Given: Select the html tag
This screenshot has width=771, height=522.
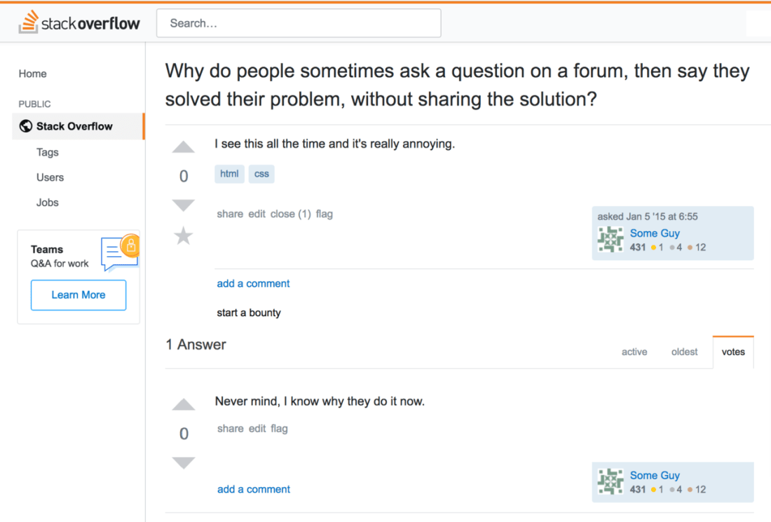Looking at the screenshot, I should coord(229,174).
